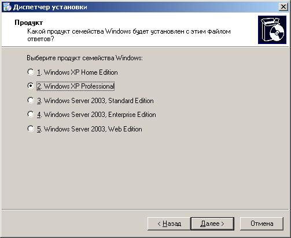The height and width of the screenshot is (238, 291).
Task: Click the '5. Windows Server 2003, Web Edition' label
Action: 90,129
